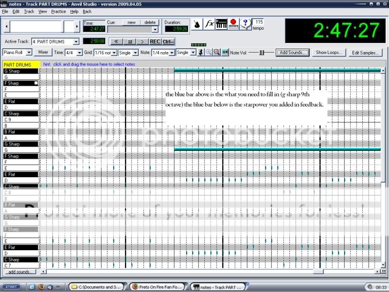389x292 pixels.
Task: Click the add sounds... button below the keys
Action: (x=20, y=272)
